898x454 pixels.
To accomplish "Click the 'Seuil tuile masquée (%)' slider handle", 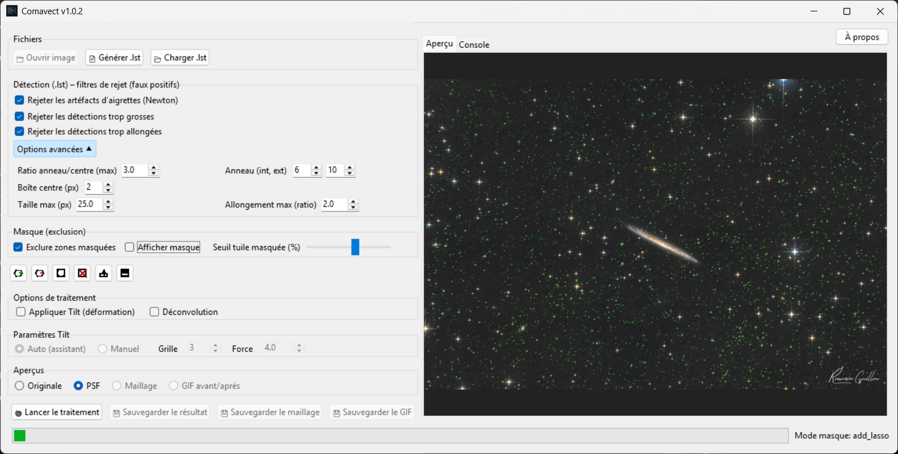I will pyautogui.click(x=355, y=247).
